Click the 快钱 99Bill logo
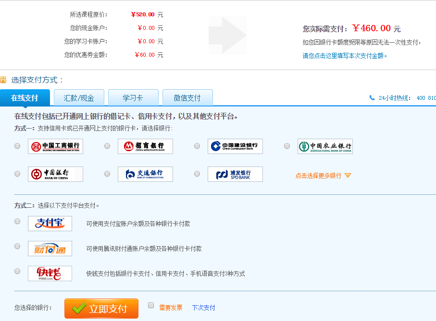The height and width of the screenshot is (321, 436). [x=50, y=273]
